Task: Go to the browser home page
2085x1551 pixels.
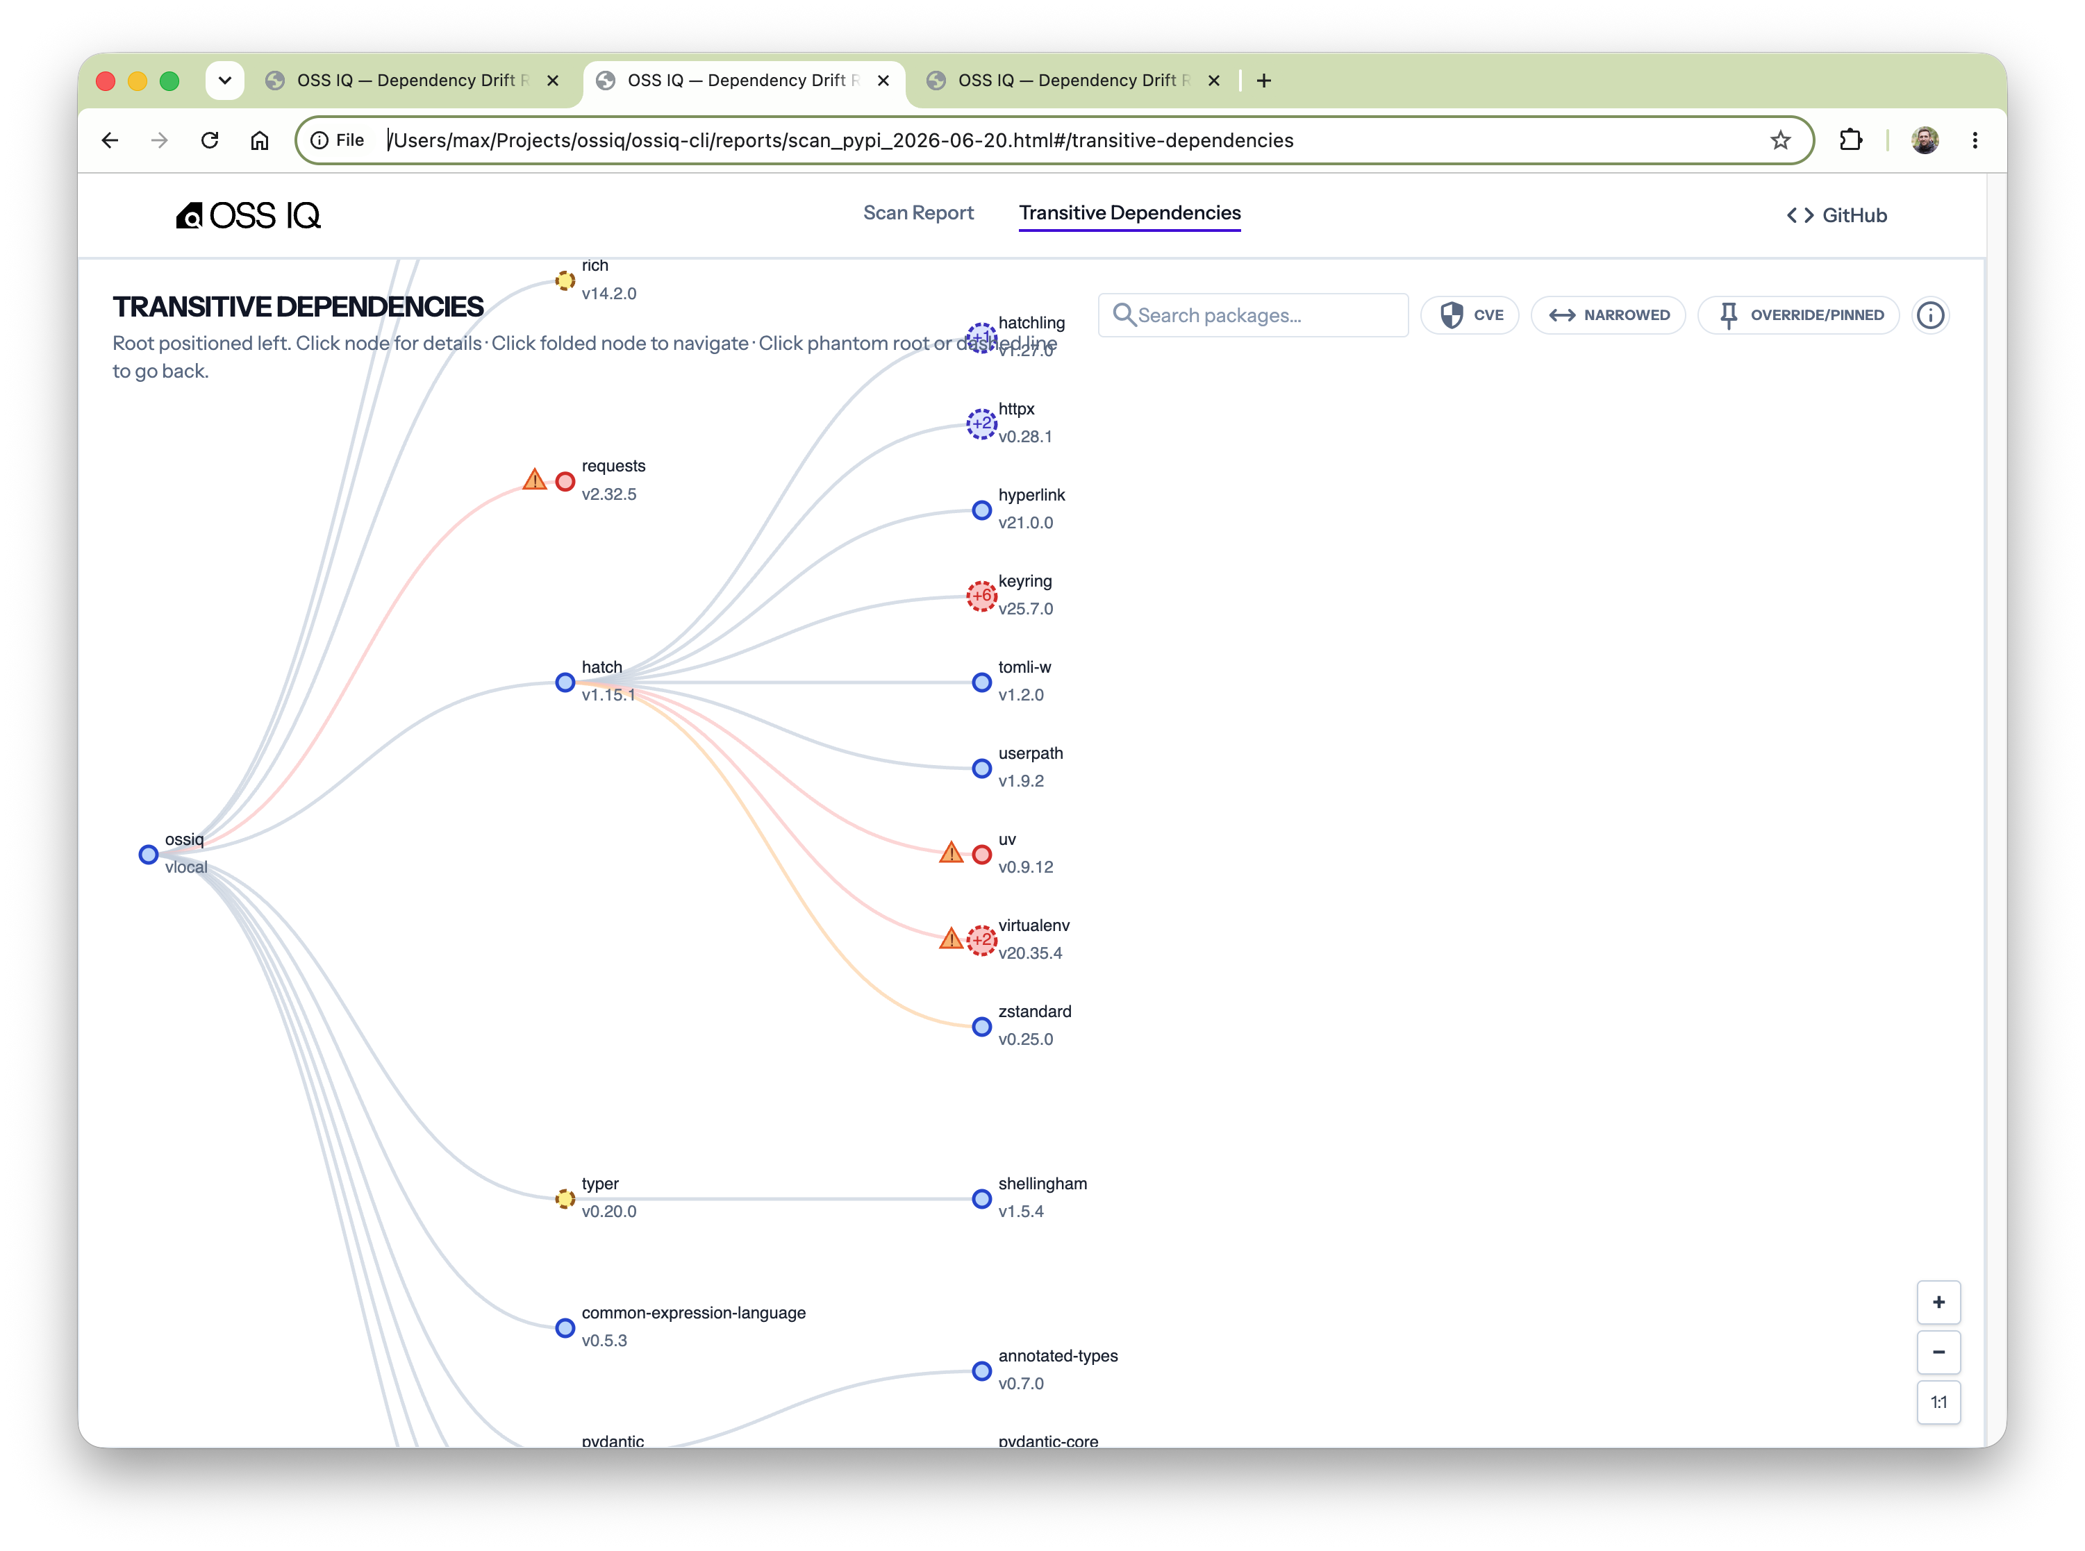Action: [x=259, y=140]
